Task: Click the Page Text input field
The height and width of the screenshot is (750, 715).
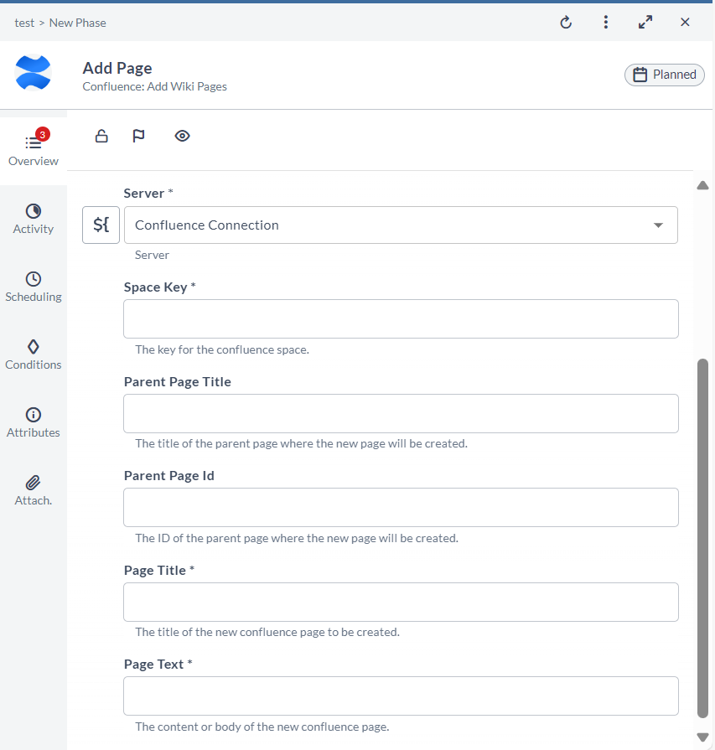Action: click(x=401, y=696)
